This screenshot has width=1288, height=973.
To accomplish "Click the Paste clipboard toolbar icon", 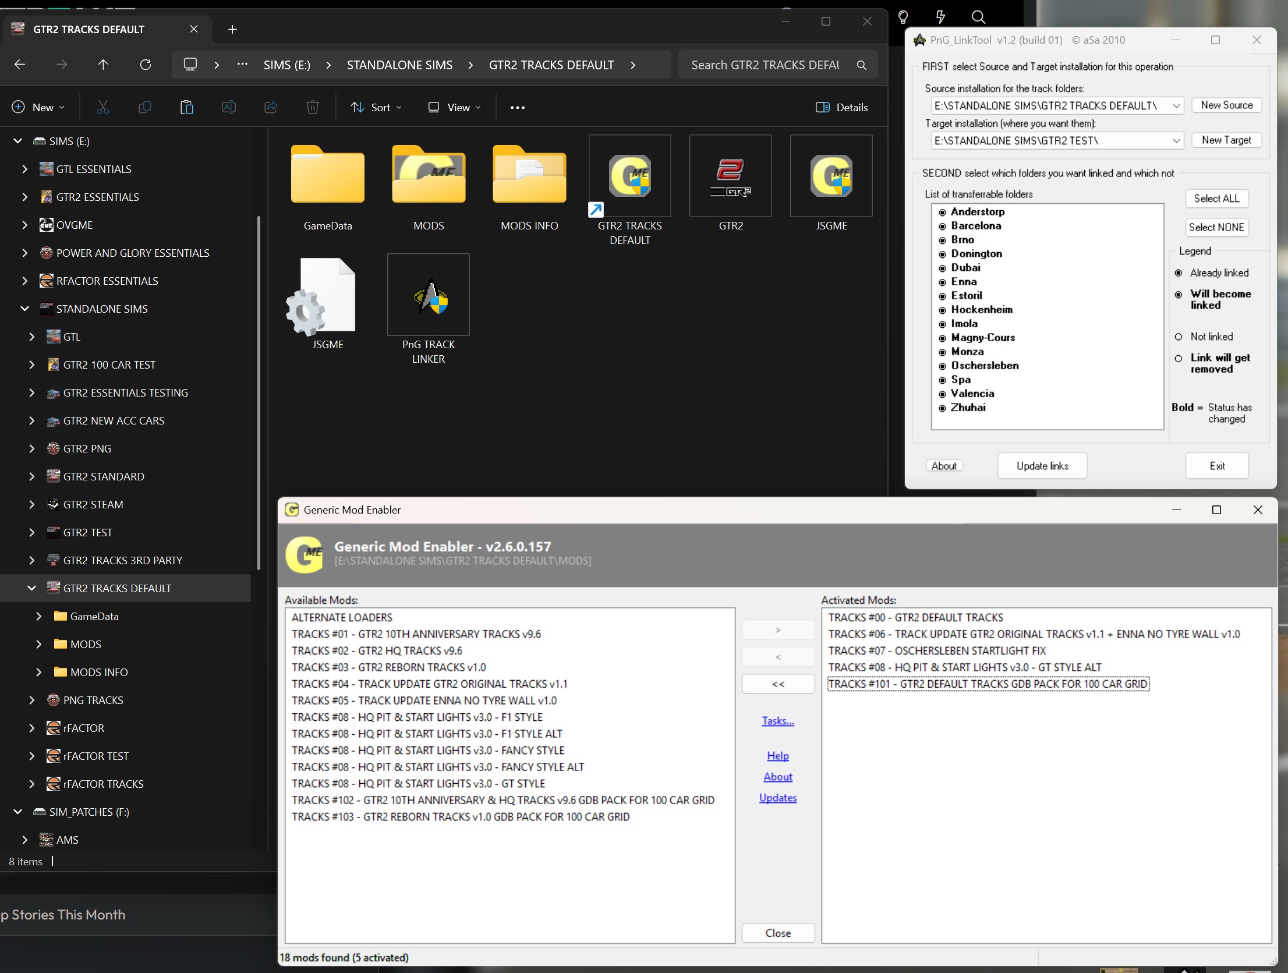I will pos(186,107).
